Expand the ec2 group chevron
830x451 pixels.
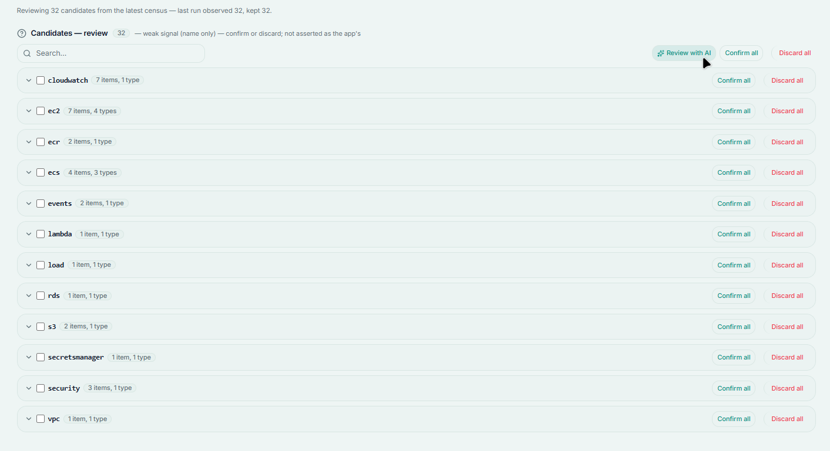29,111
